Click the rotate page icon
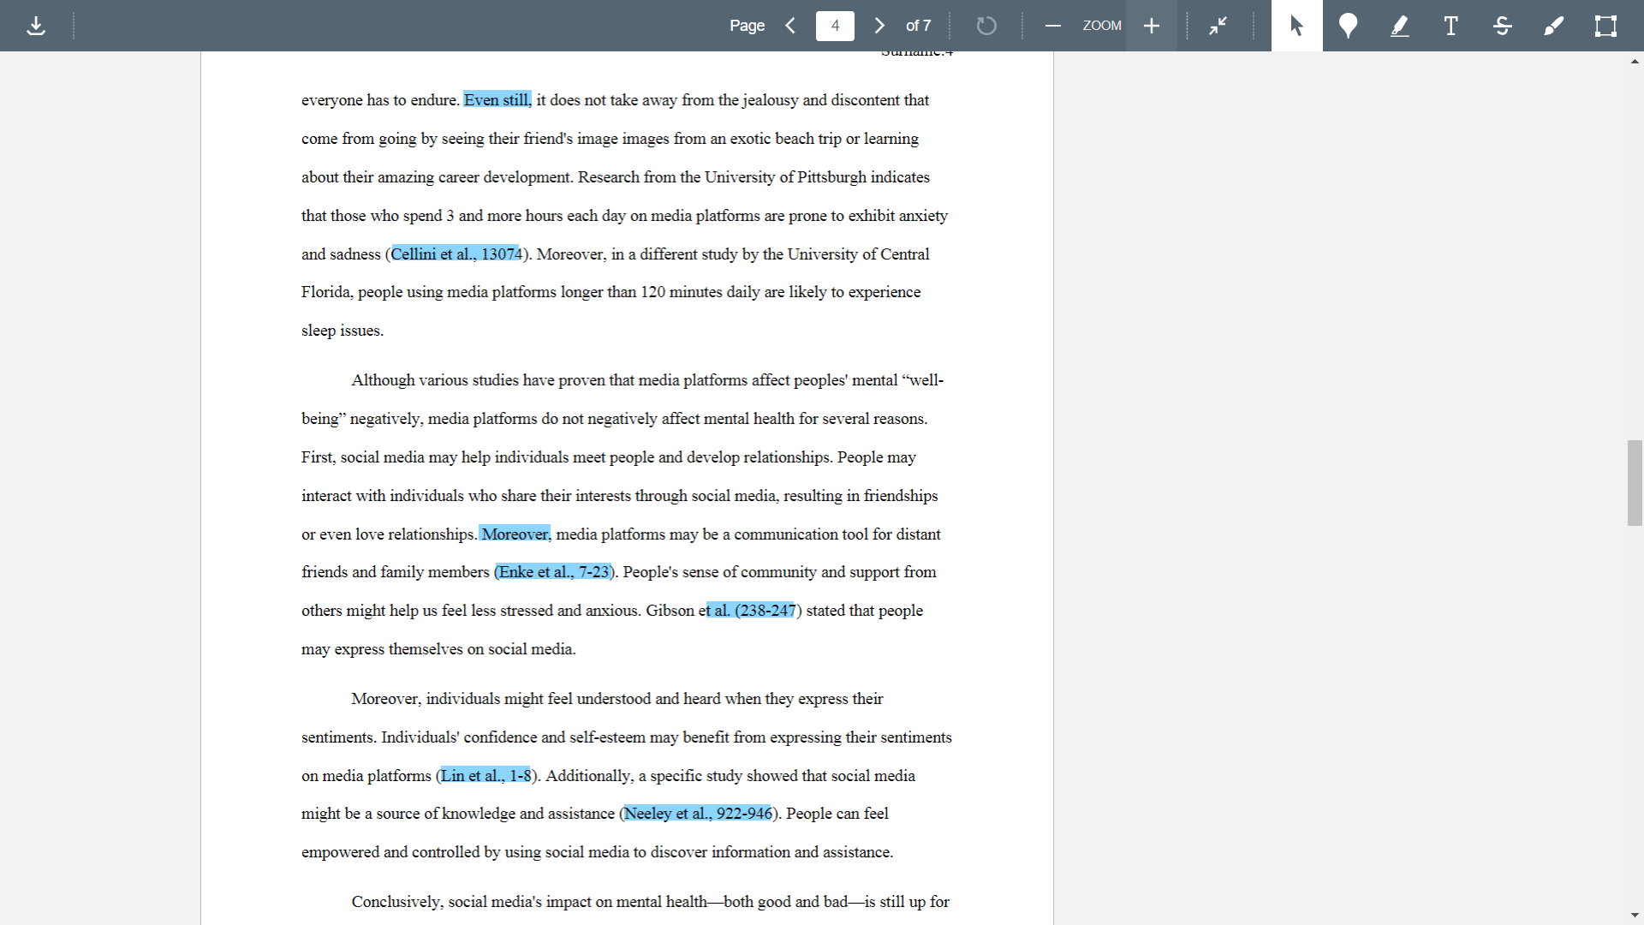1644x925 pixels. tap(986, 26)
